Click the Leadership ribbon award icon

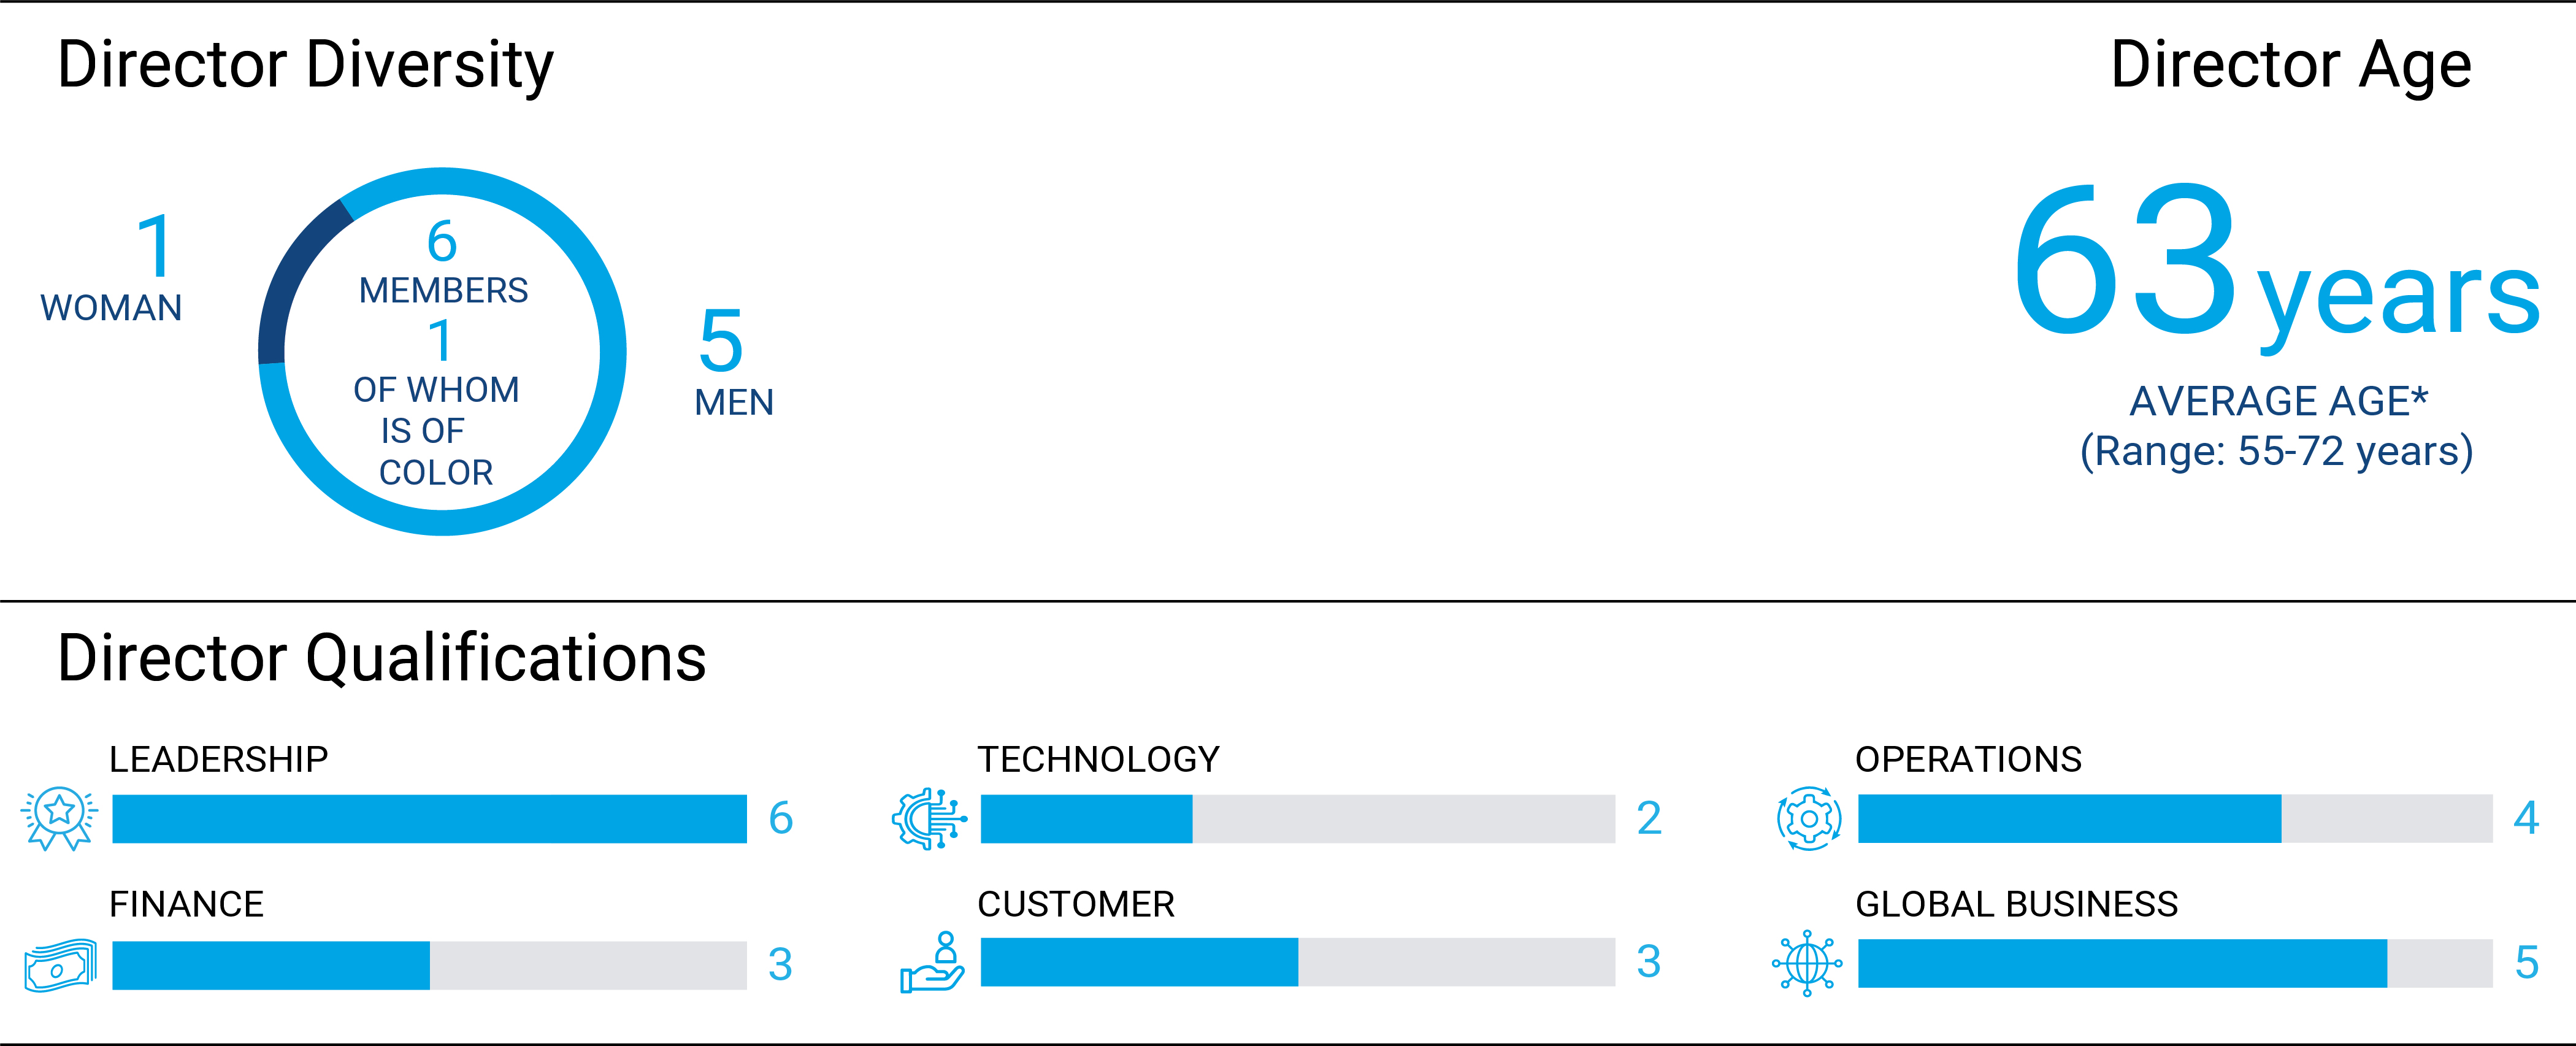click(x=59, y=818)
